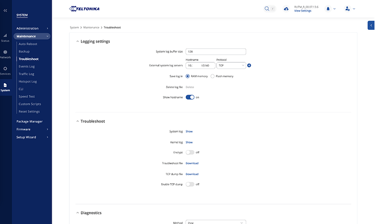The image size is (375, 224).
Task: Open the Protocol TCP dropdown
Action: tap(231, 65)
